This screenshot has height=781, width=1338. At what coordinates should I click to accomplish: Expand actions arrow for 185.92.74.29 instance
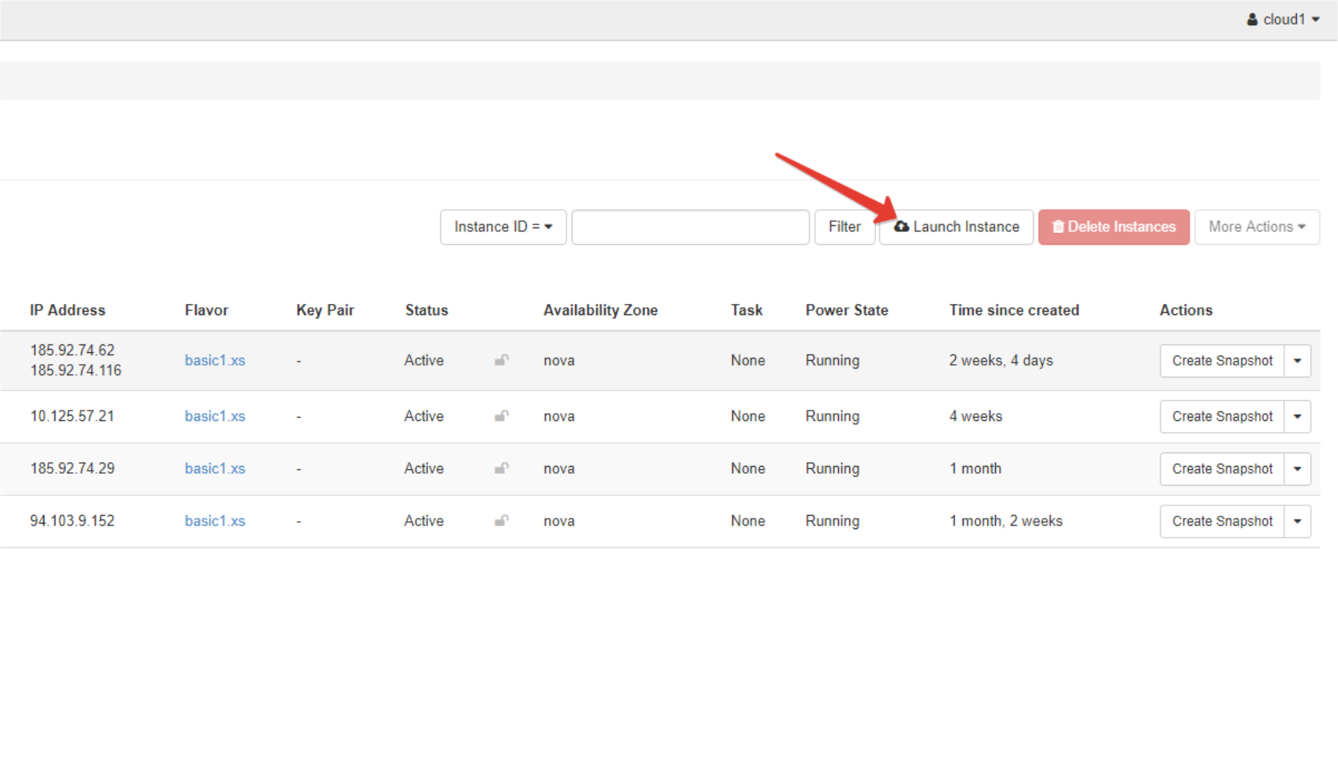pyautogui.click(x=1297, y=469)
